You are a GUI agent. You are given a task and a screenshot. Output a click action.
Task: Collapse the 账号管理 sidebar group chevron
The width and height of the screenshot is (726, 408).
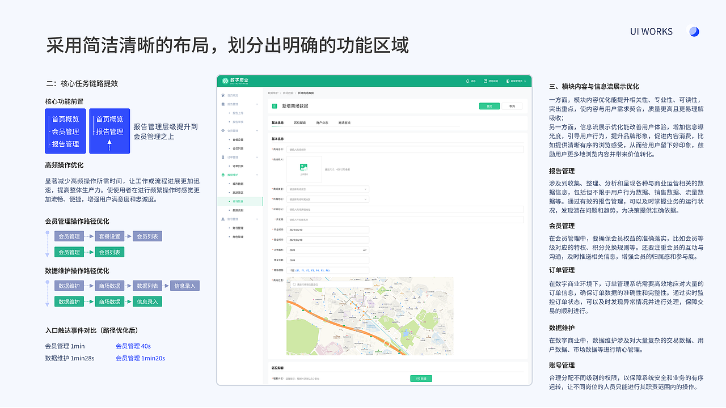257,219
